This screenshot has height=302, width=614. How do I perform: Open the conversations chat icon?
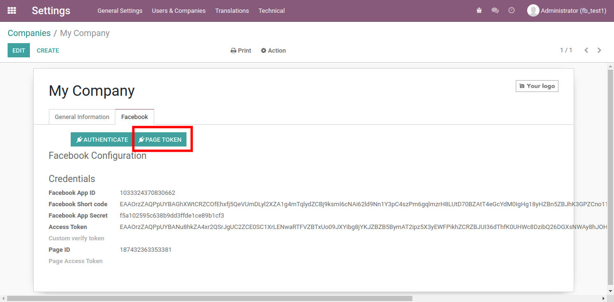[495, 10]
